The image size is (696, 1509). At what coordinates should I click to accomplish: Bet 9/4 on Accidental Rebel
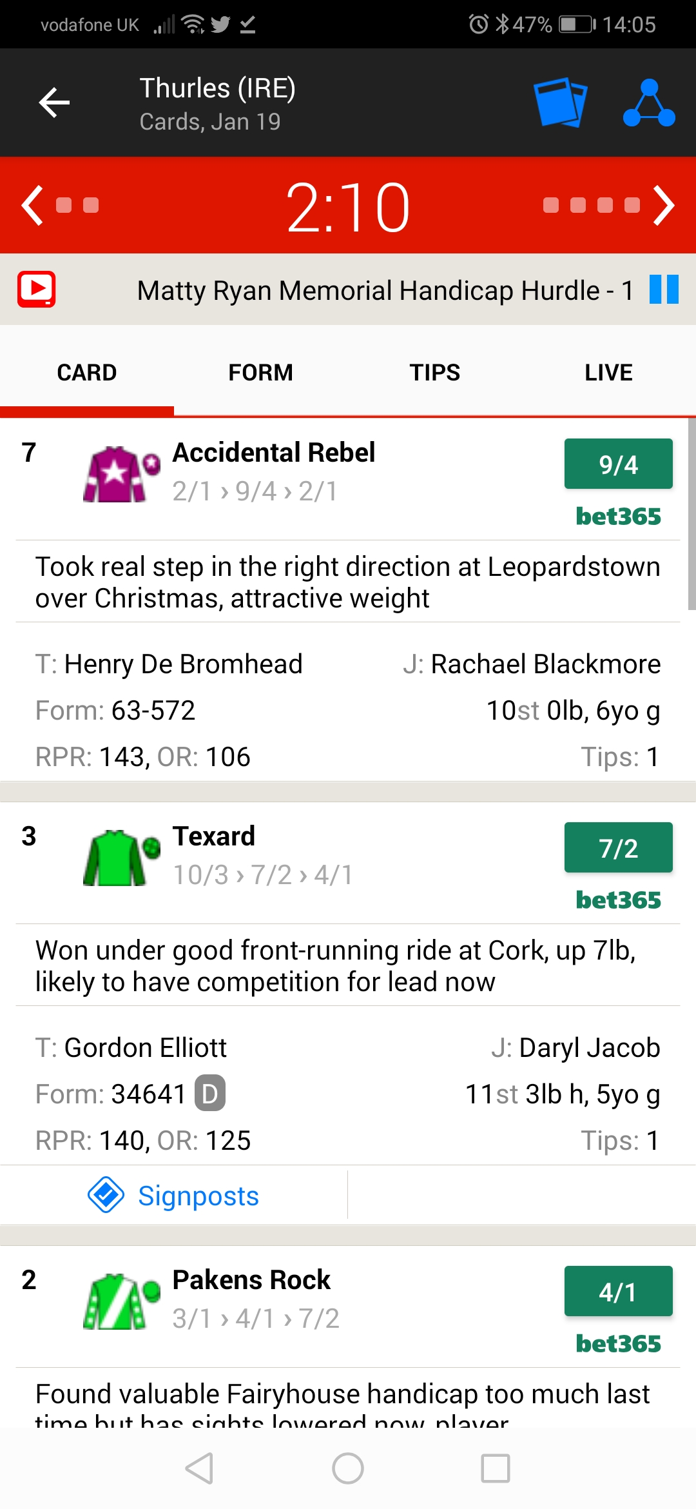pyautogui.click(x=619, y=464)
